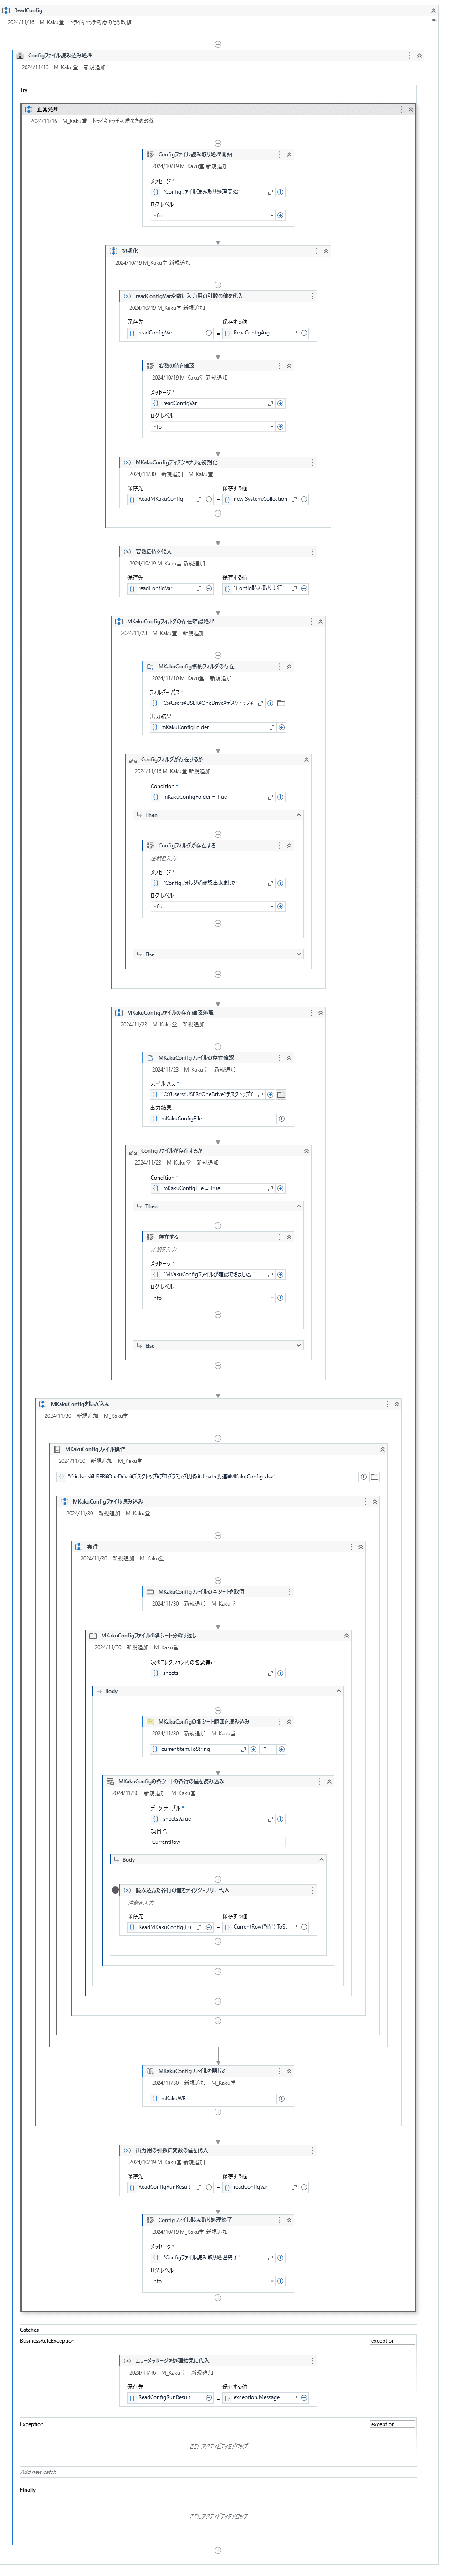Expand Else branch of Configファイルが存在するか
Viewport: 450px width, 2576px height.
point(298,1346)
